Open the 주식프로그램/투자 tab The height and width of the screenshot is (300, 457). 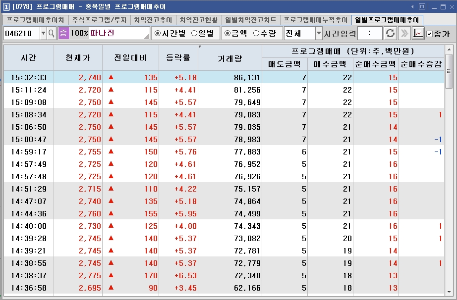99,20
